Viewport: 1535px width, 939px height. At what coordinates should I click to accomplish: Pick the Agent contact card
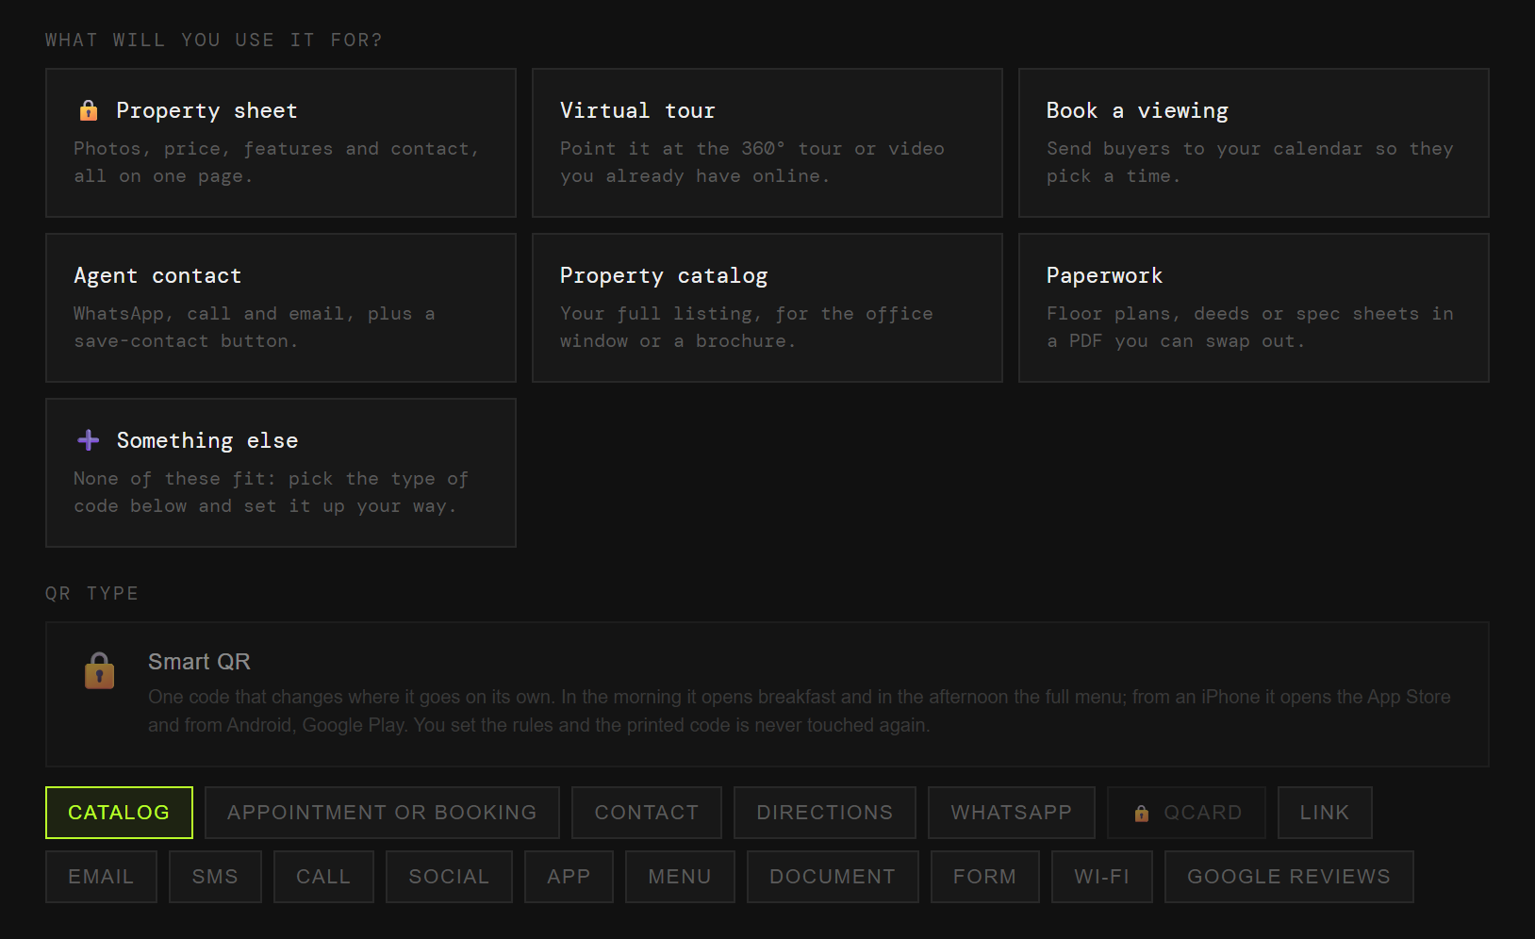281,307
